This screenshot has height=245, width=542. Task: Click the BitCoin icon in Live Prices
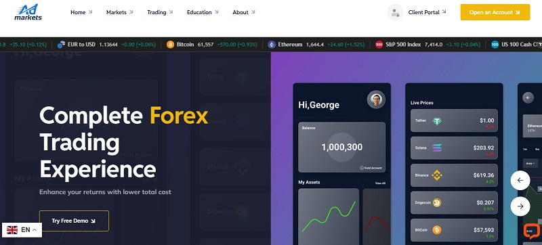[437, 230]
